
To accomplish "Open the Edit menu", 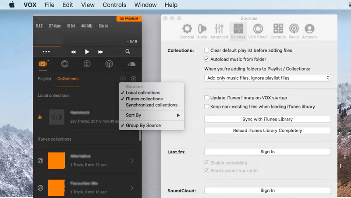I will (x=67, y=5).
